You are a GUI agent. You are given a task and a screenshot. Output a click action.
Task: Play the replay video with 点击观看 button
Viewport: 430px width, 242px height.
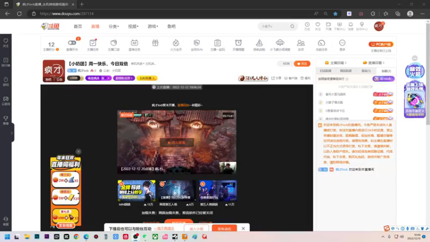point(177,143)
